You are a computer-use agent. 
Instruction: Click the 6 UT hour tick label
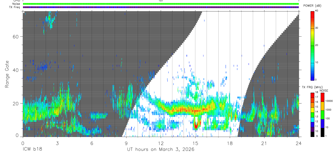click(x=92, y=143)
